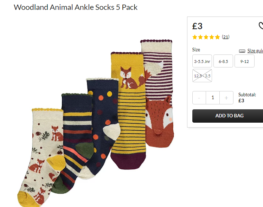Click the size guide ruler icon
This screenshot has height=207, width=263.
pyautogui.click(x=242, y=51)
